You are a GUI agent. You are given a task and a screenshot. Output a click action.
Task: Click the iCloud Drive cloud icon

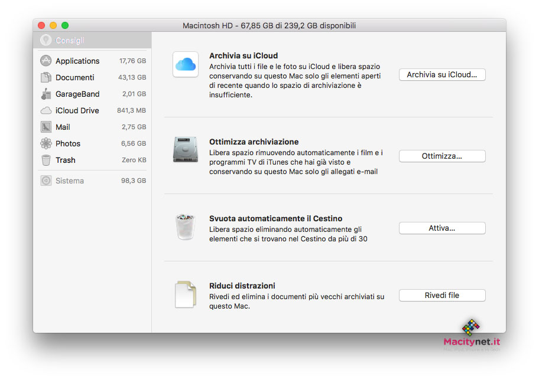click(46, 110)
